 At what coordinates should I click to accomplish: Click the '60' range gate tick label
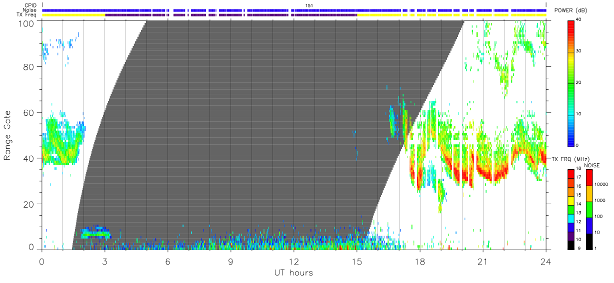[29, 113]
